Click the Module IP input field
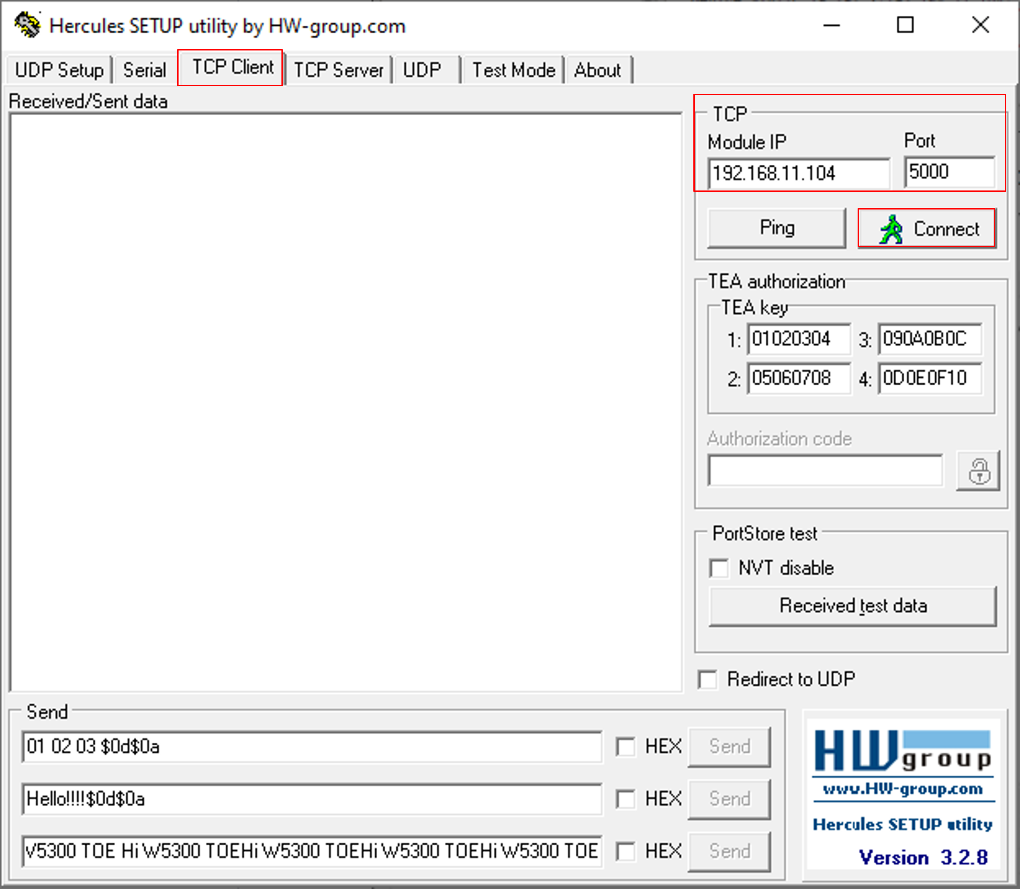This screenshot has width=1020, height=889. [x=799, y=174]
